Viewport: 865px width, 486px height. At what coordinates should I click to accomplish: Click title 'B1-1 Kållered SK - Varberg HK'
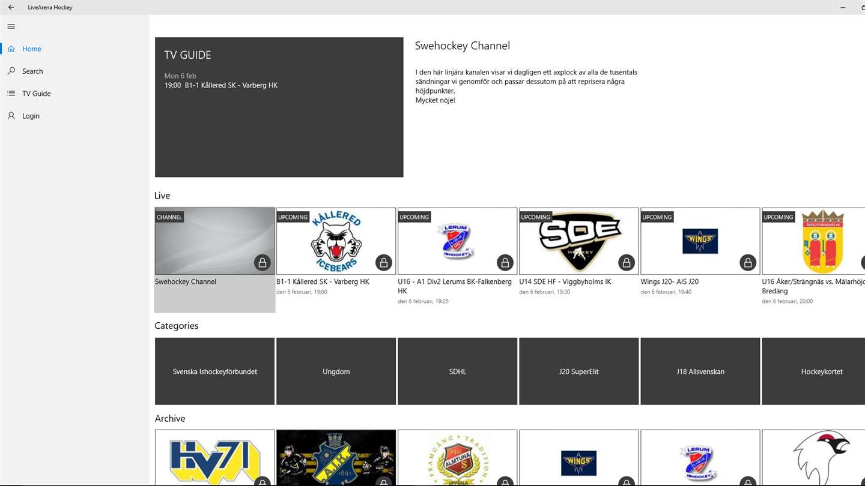pos(323,281)
